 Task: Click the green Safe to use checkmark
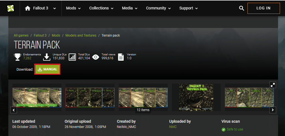tap(223, 129)
